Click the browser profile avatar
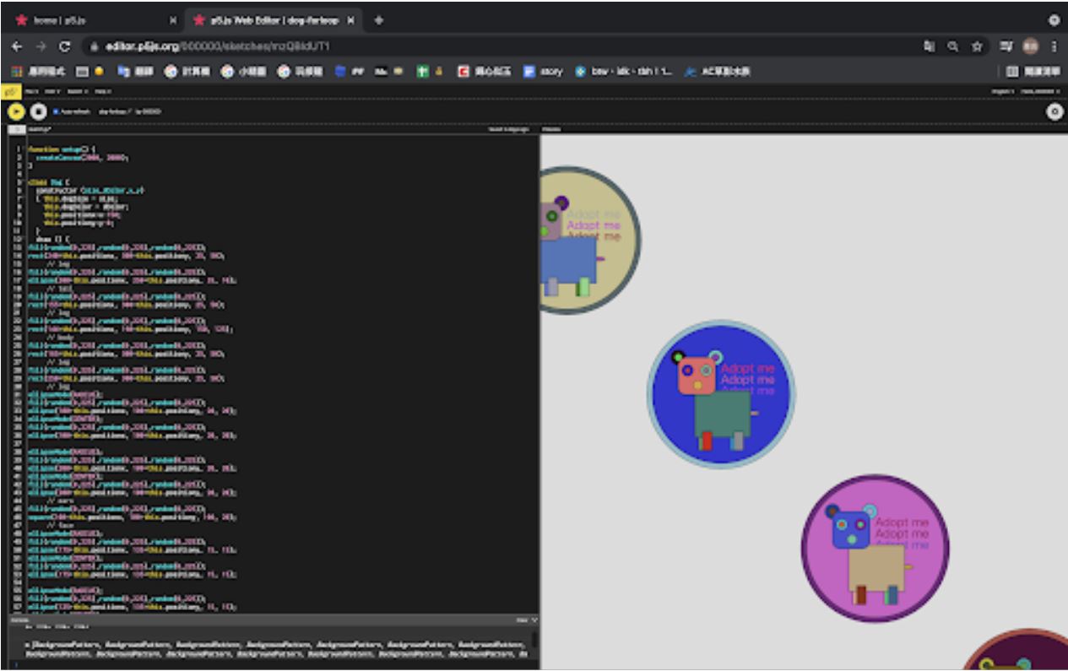The width and height of the screenshot is (1068, 671). (1031, 46)
